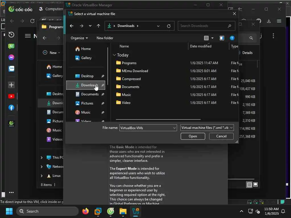This screenshot has width=291, height=218.
Task: Open Coc Coc browser history icon
Action: pos(11,35)
